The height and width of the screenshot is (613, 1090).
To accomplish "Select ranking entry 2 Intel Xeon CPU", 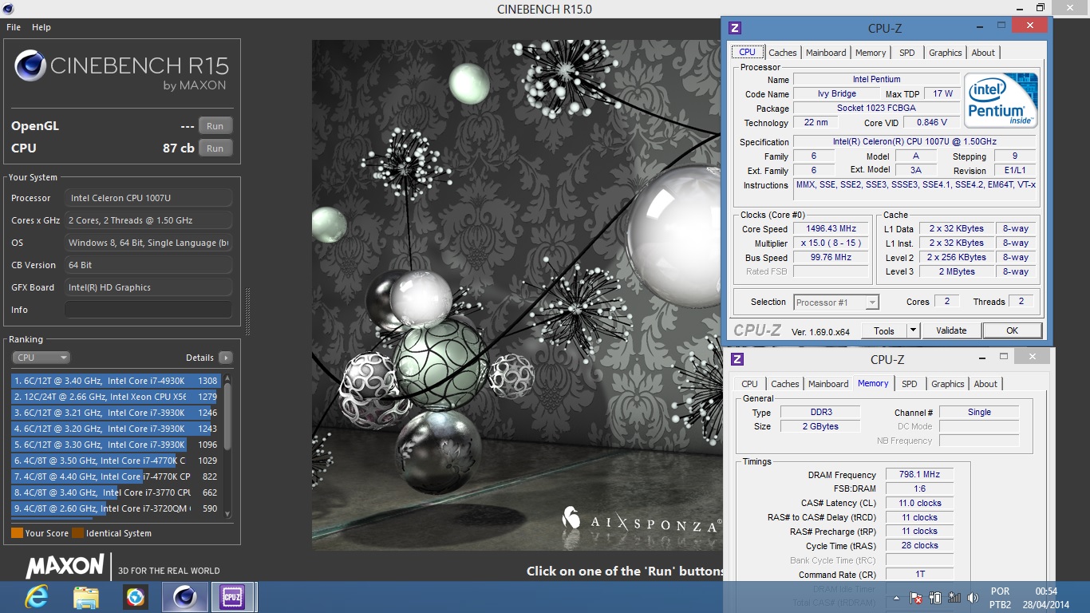I will click(x=117, y=397).
